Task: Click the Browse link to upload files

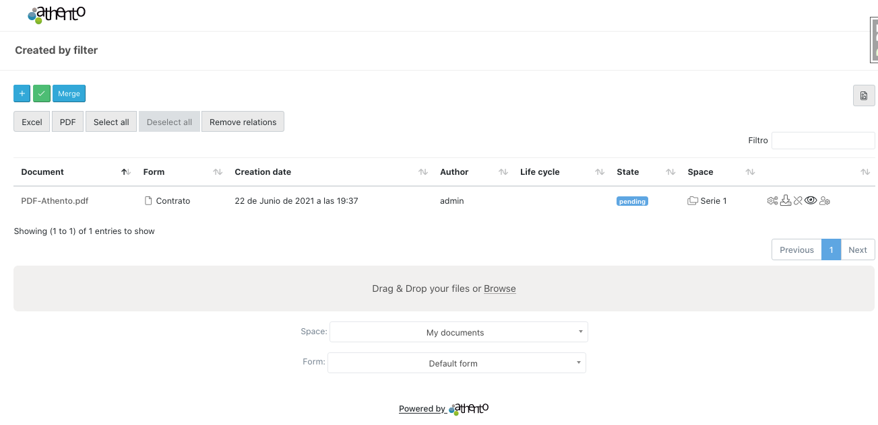Action: pos(499,288)
